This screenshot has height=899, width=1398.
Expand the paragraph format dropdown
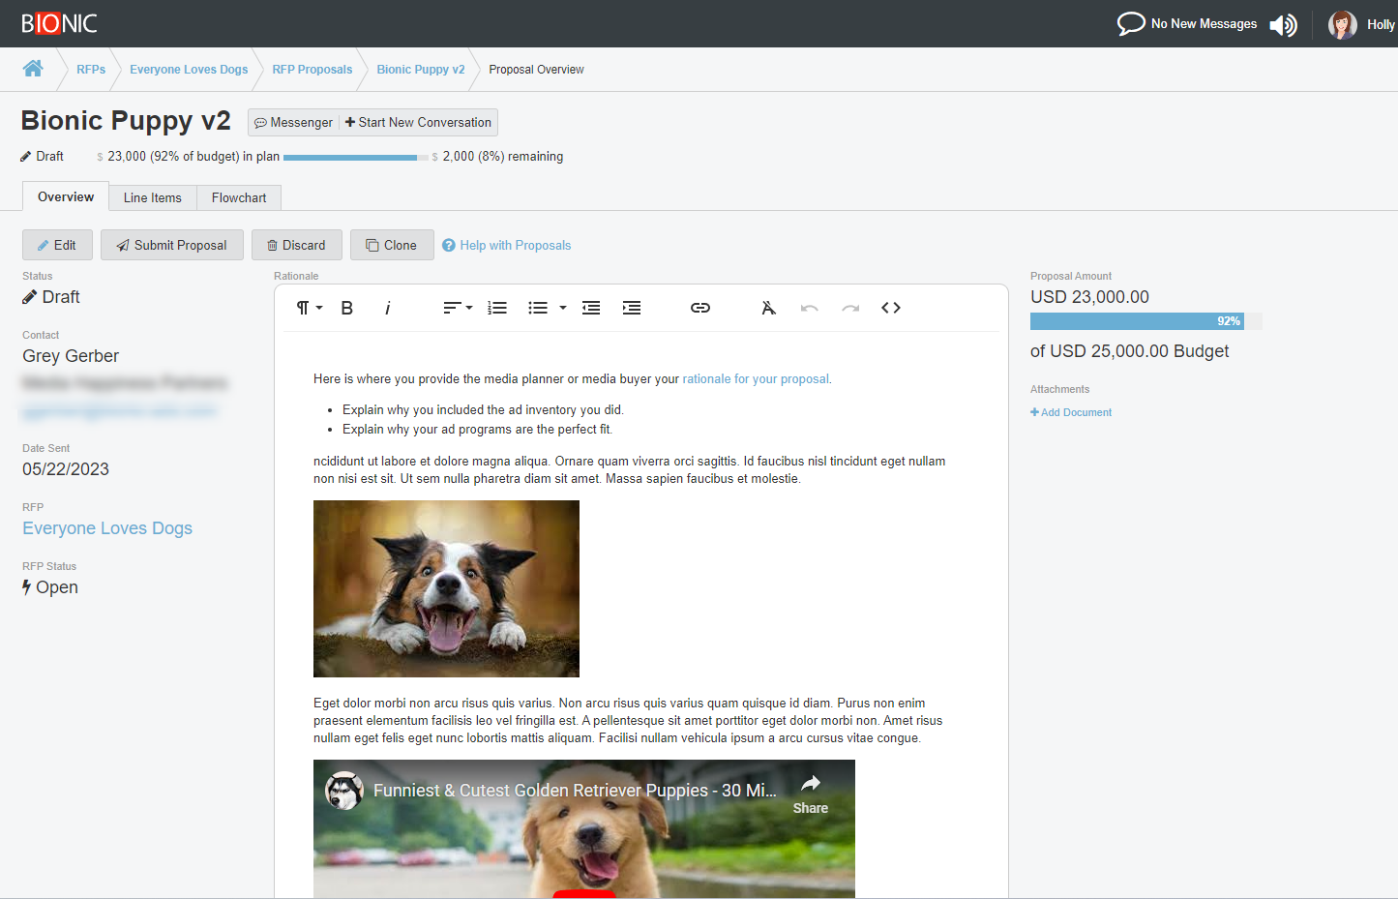tap(309, 308)
